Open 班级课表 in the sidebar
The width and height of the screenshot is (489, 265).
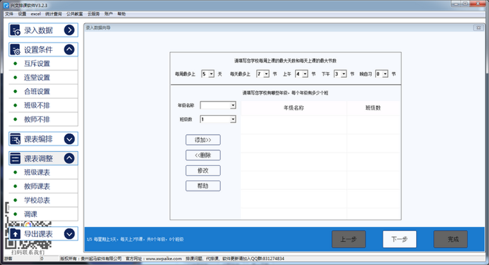point(43,172)
